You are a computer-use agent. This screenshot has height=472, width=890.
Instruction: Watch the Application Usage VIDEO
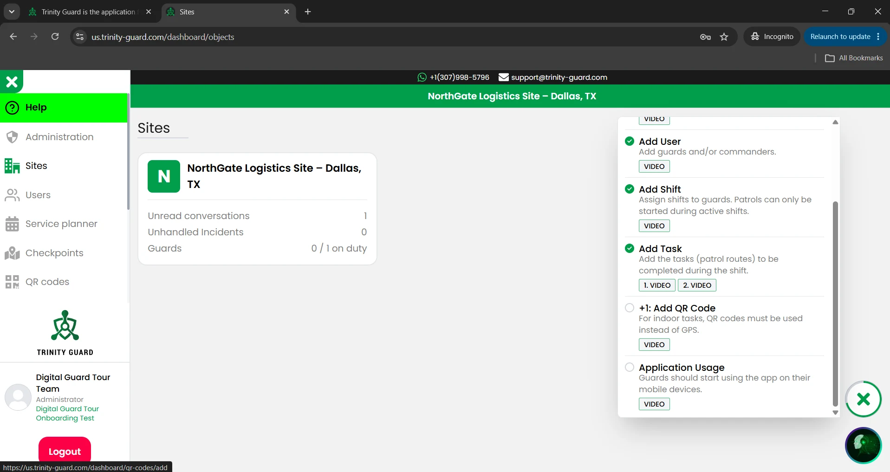coord(654,404)
